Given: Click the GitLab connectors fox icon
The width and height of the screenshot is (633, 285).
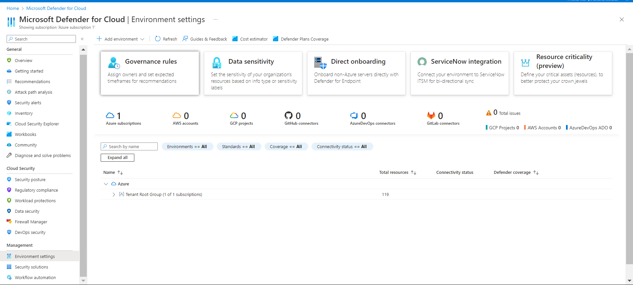Looking at the screenshot, I should 431,115.
